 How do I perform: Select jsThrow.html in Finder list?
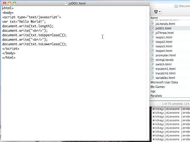164,33
